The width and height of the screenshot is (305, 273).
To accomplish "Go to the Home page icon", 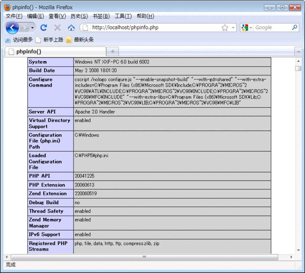I will tap(71, 28).
